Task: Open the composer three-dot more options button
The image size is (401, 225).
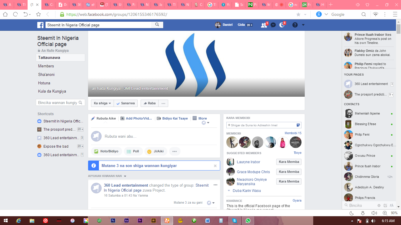Action: click(x=175, y=151)
